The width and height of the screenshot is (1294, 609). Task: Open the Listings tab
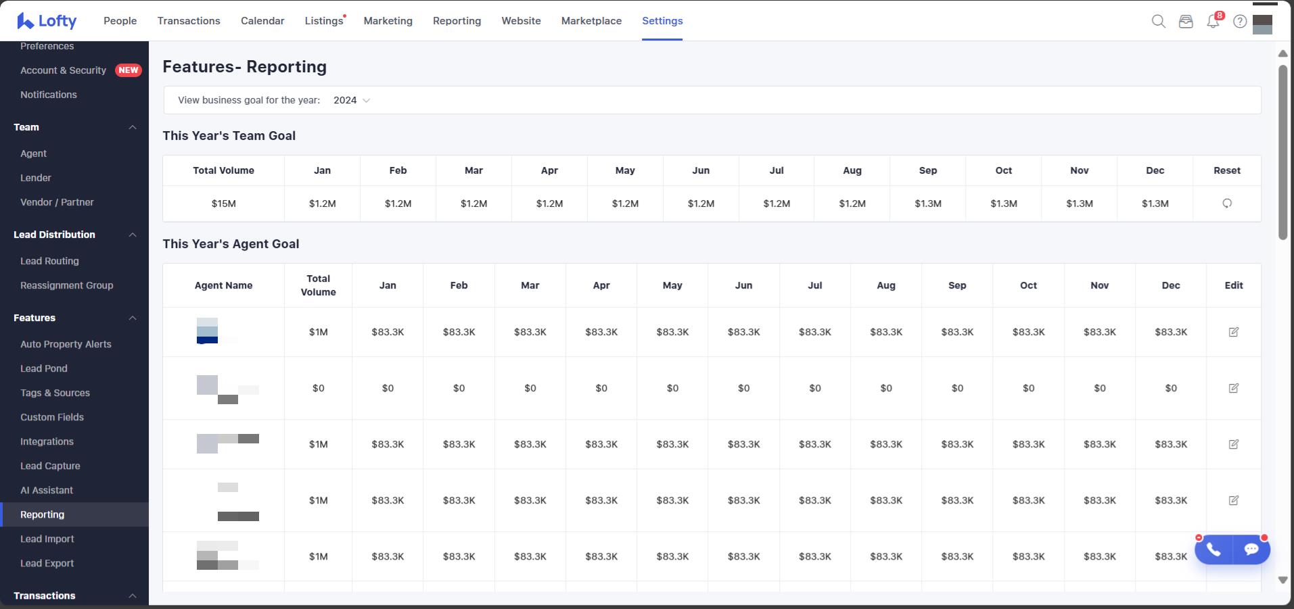[x=324, y=21]
